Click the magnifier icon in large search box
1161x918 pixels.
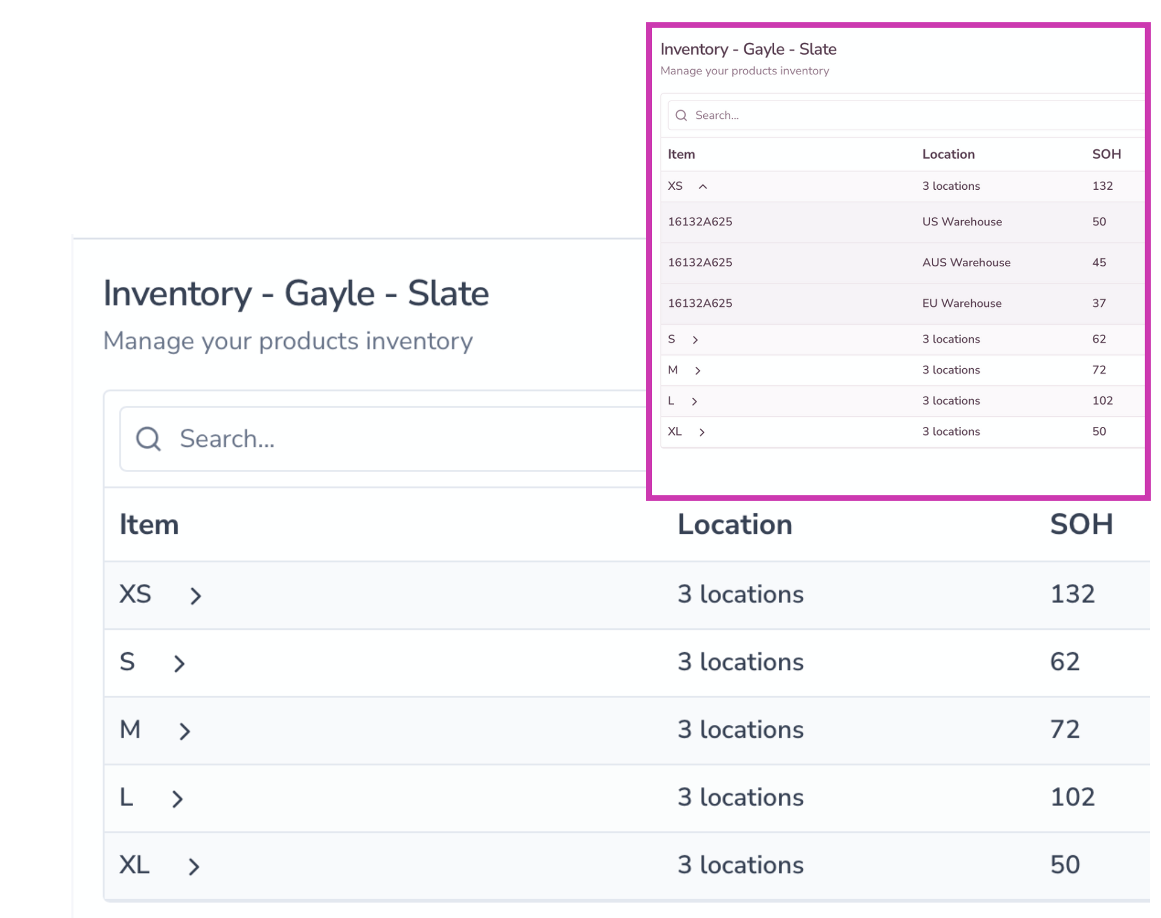[149, 439]
